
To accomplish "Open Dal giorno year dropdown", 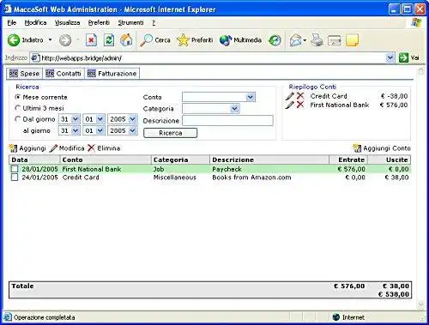I will [123, 119].
